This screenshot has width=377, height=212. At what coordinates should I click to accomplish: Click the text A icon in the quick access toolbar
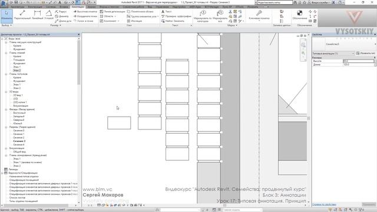coord(59,2)
